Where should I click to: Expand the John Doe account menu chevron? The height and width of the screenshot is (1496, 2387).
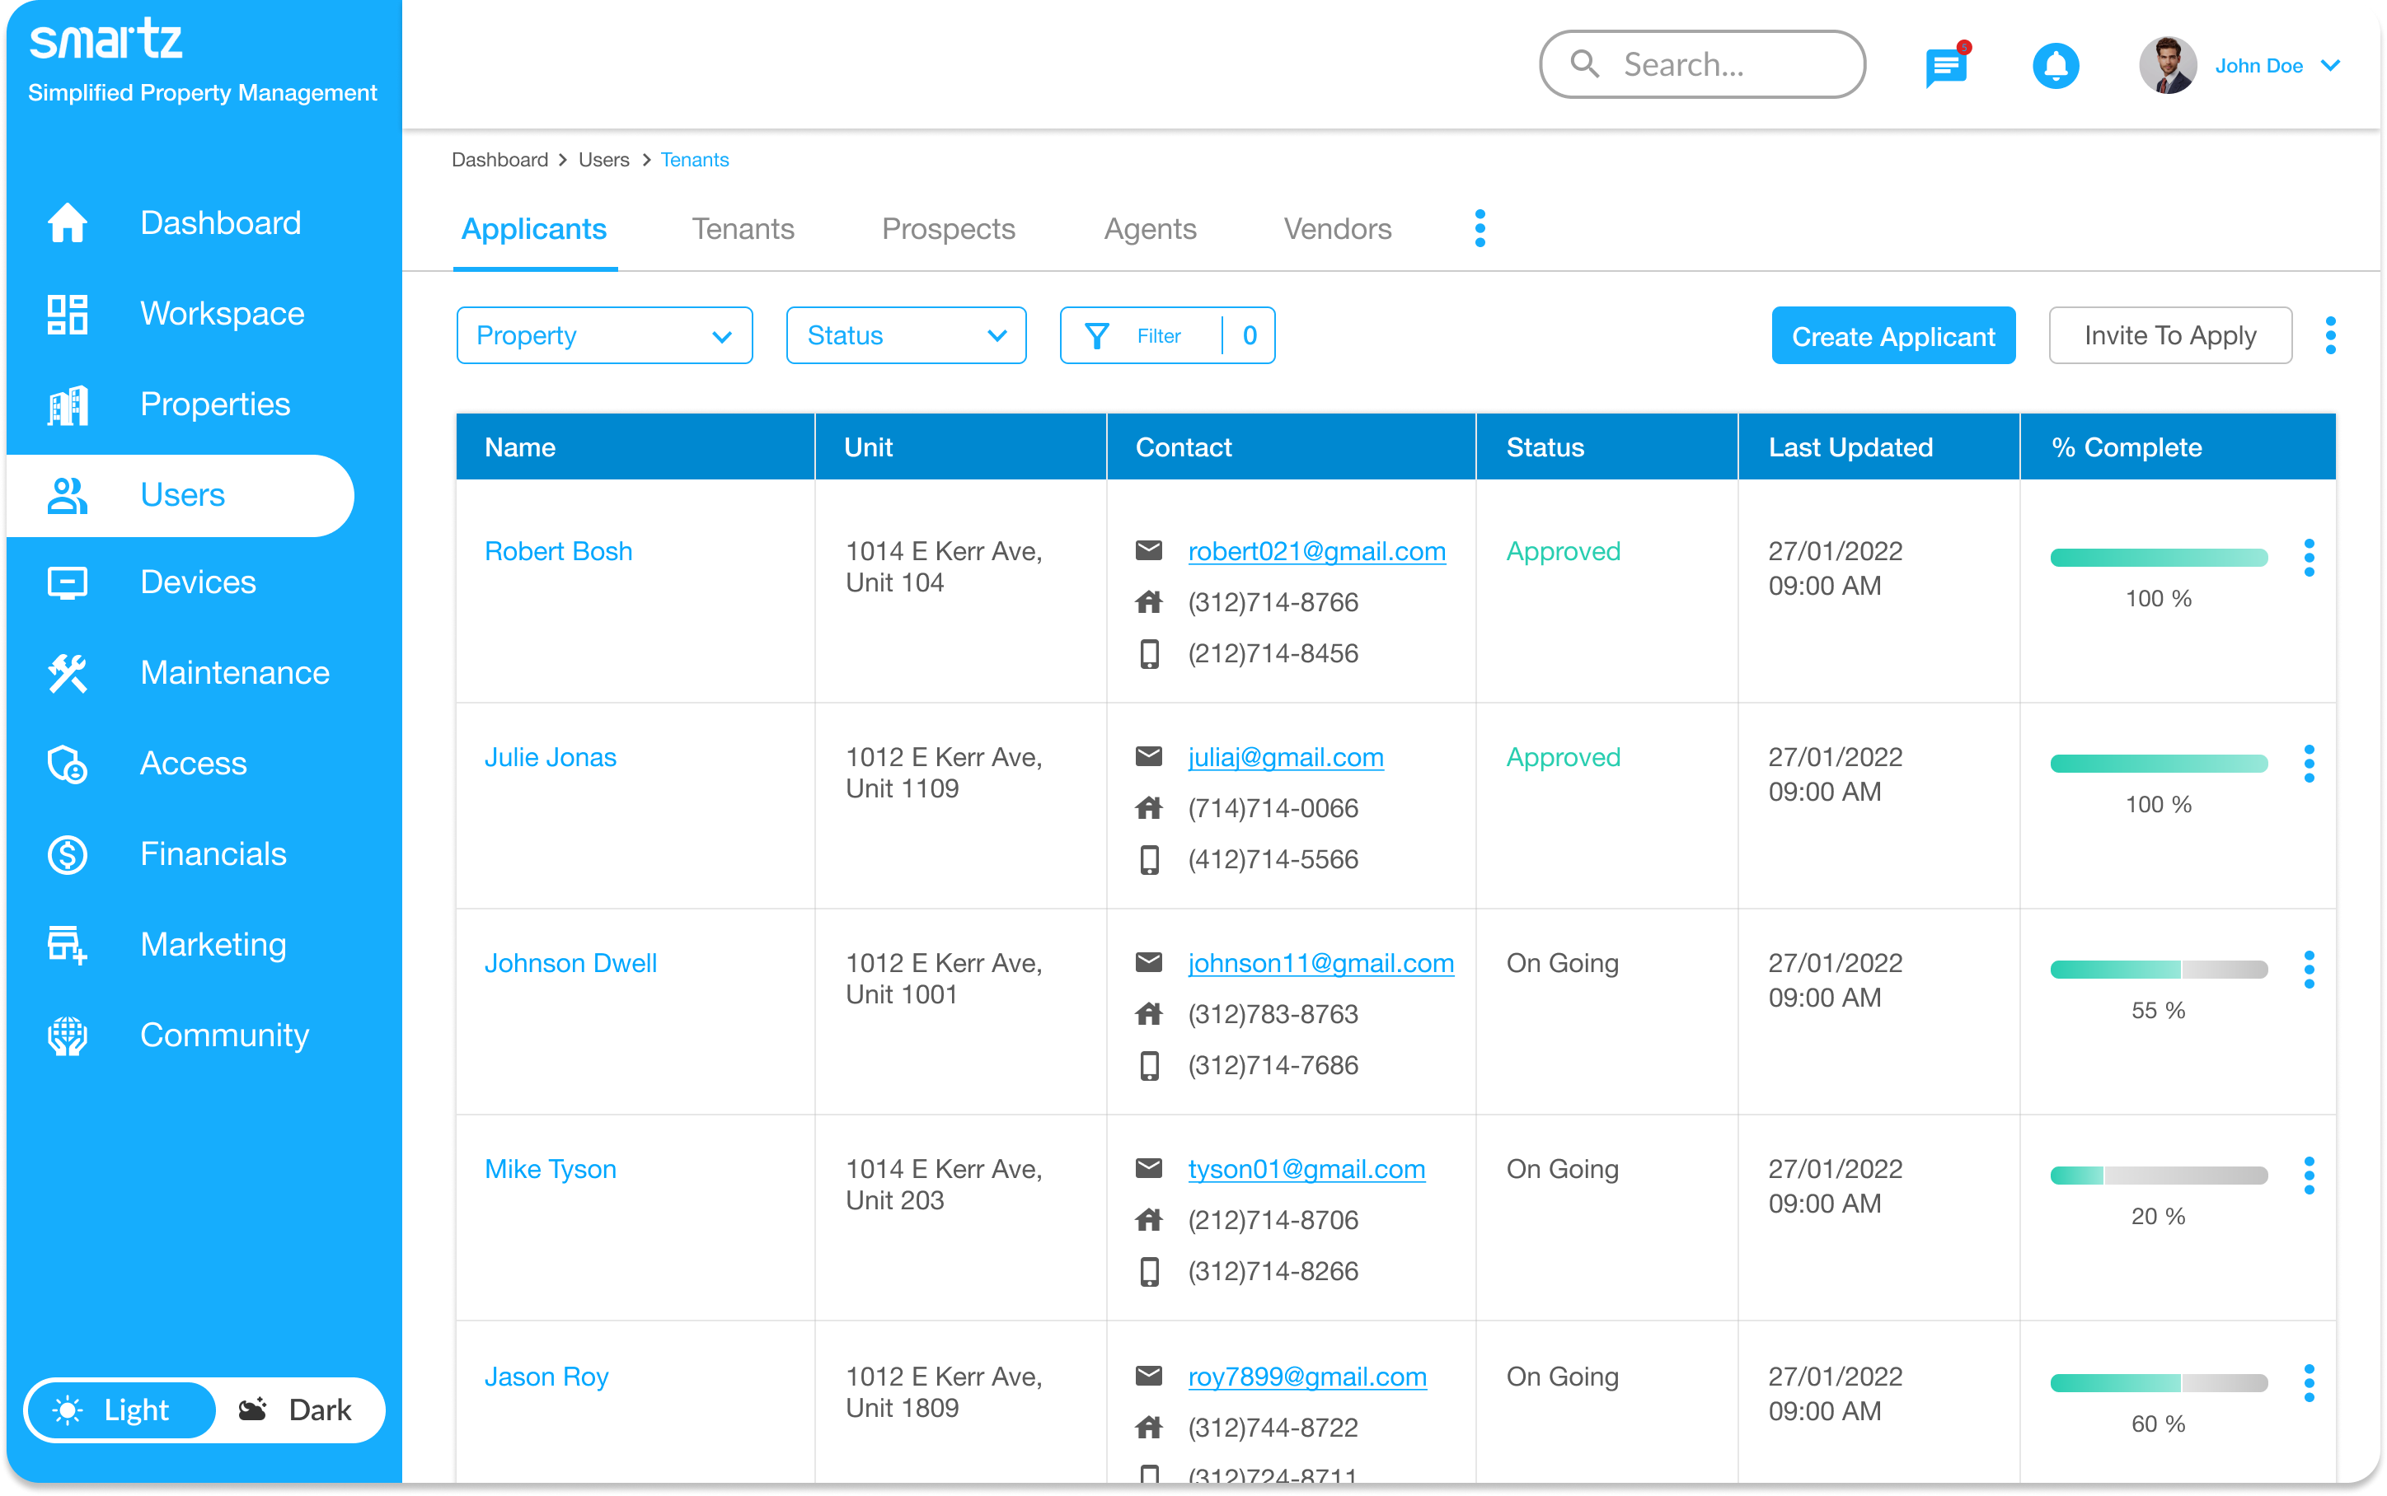coord(2331,65)
